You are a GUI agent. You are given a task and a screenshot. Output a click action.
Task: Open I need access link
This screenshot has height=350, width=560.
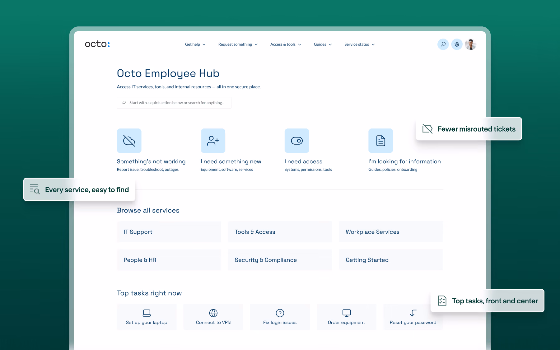303,161
